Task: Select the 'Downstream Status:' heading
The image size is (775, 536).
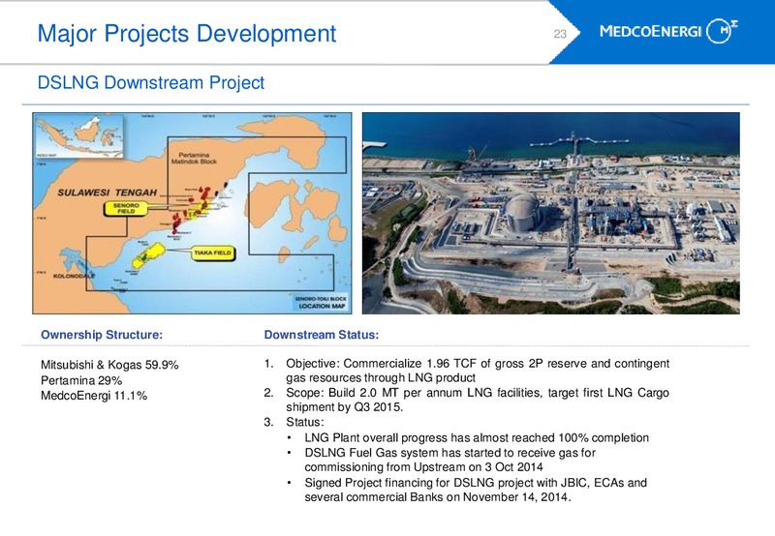Action: (x=322, y=335)
